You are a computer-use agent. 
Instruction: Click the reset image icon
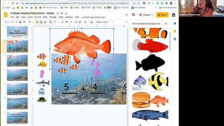point(92,22)
